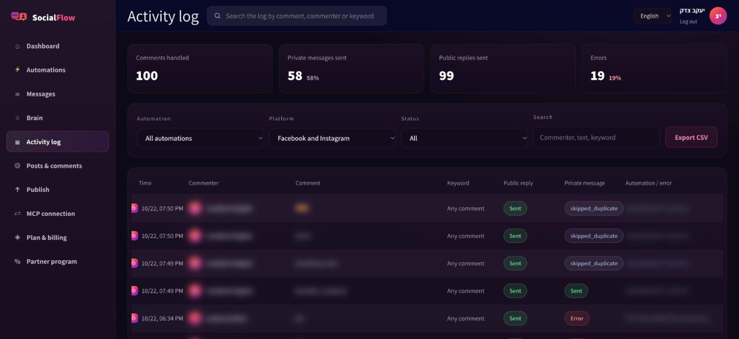Click the Partner program percent icon
Screen dimensions: 739x339
[18, 262]
